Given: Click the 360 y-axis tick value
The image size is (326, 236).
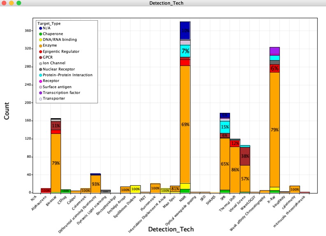Looking at the screenshot, I should 28,30.
